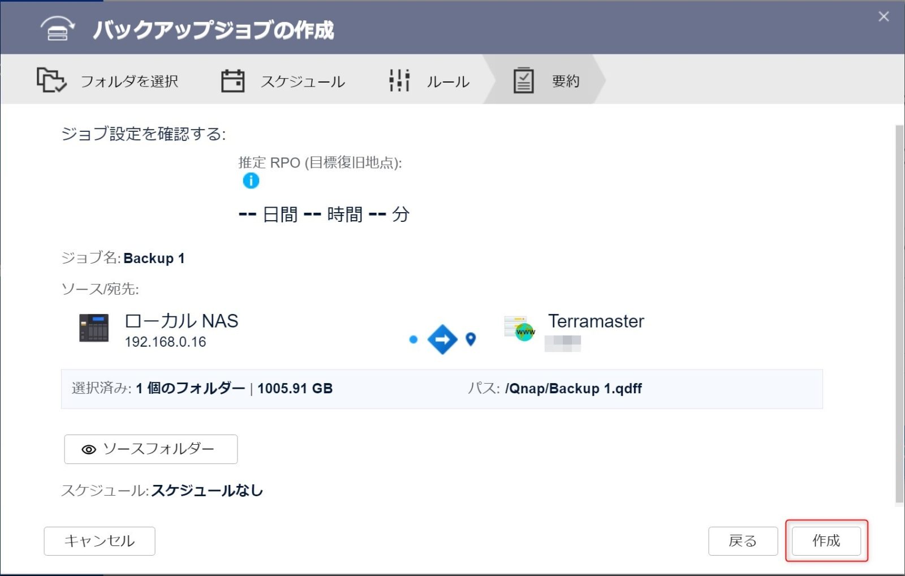905x576 pixels.
Task: Click the RPO info icon
Action: coord(251,180)
